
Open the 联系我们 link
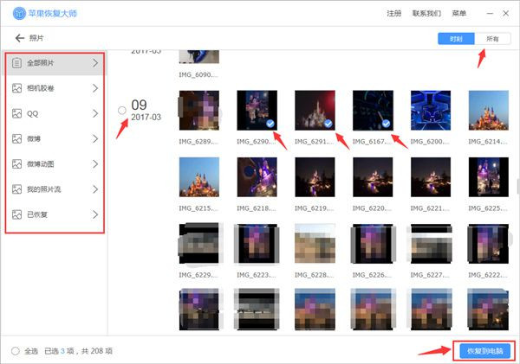point(426,15)
